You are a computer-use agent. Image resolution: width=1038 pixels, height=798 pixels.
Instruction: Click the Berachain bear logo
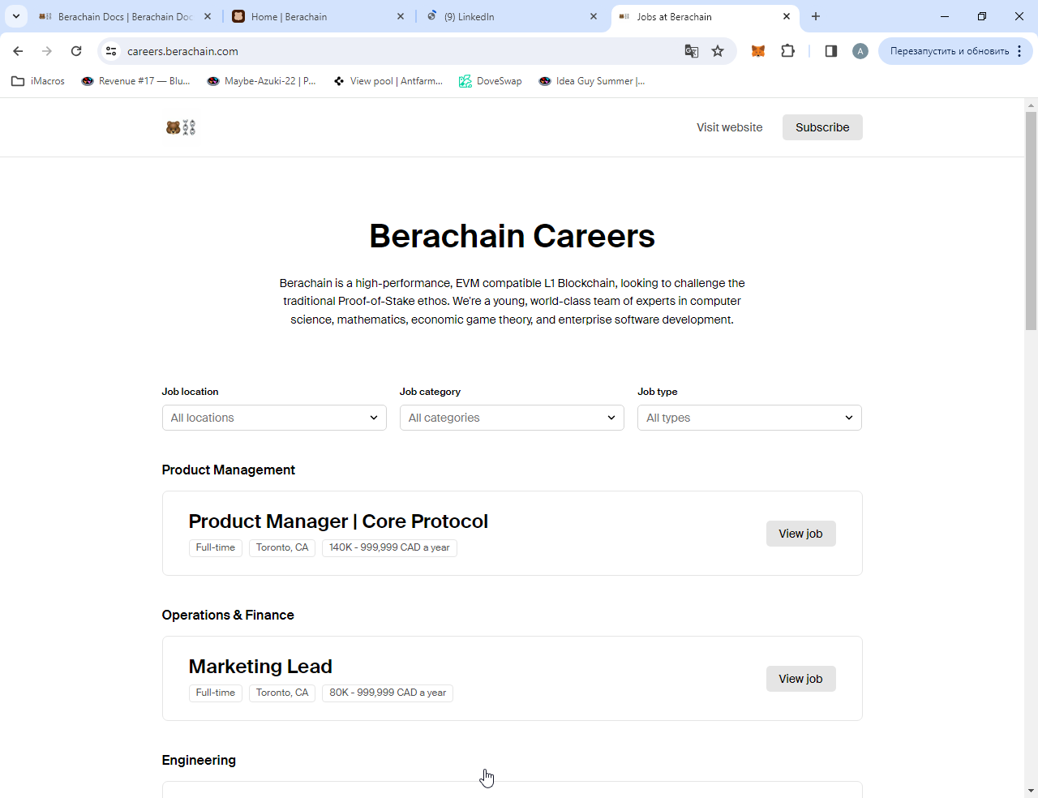(x=181, y=127)
